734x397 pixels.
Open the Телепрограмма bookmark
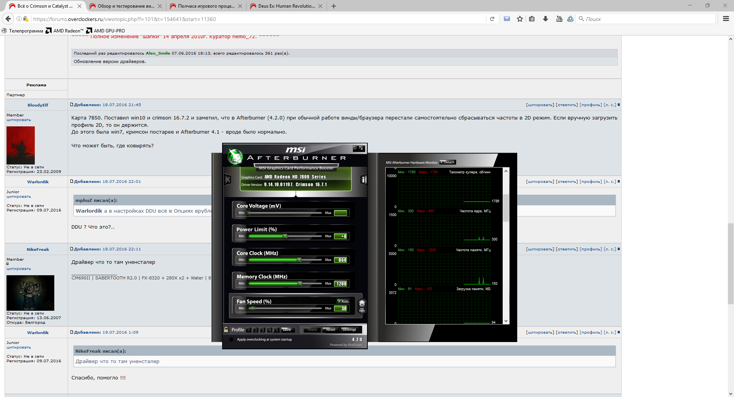point(23,31)
